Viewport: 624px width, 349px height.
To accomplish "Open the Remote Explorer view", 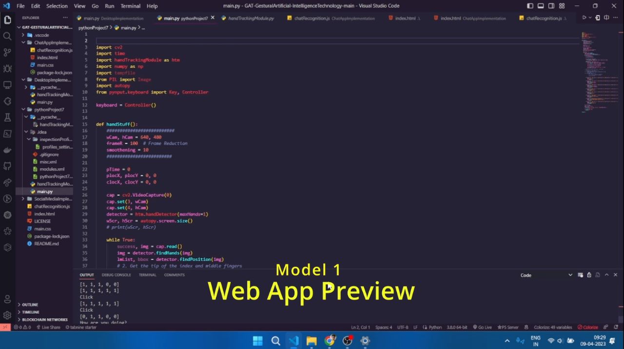I will [x=7, y=85].
